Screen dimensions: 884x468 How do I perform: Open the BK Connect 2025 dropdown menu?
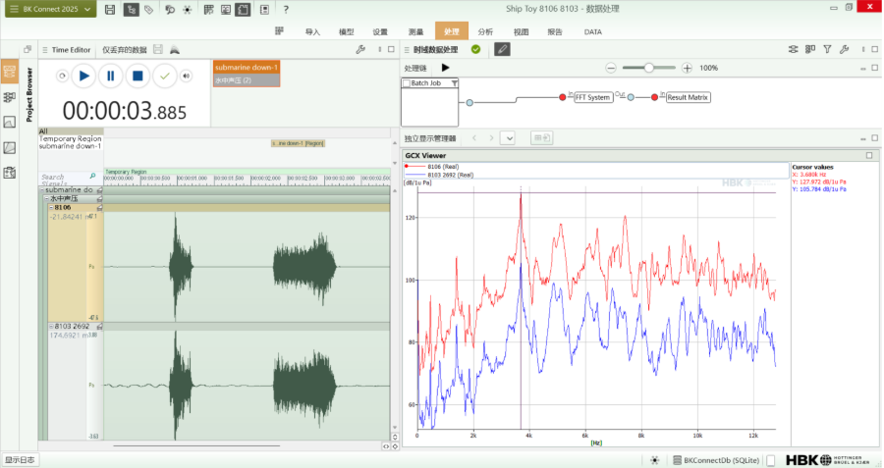click(51, 10)
